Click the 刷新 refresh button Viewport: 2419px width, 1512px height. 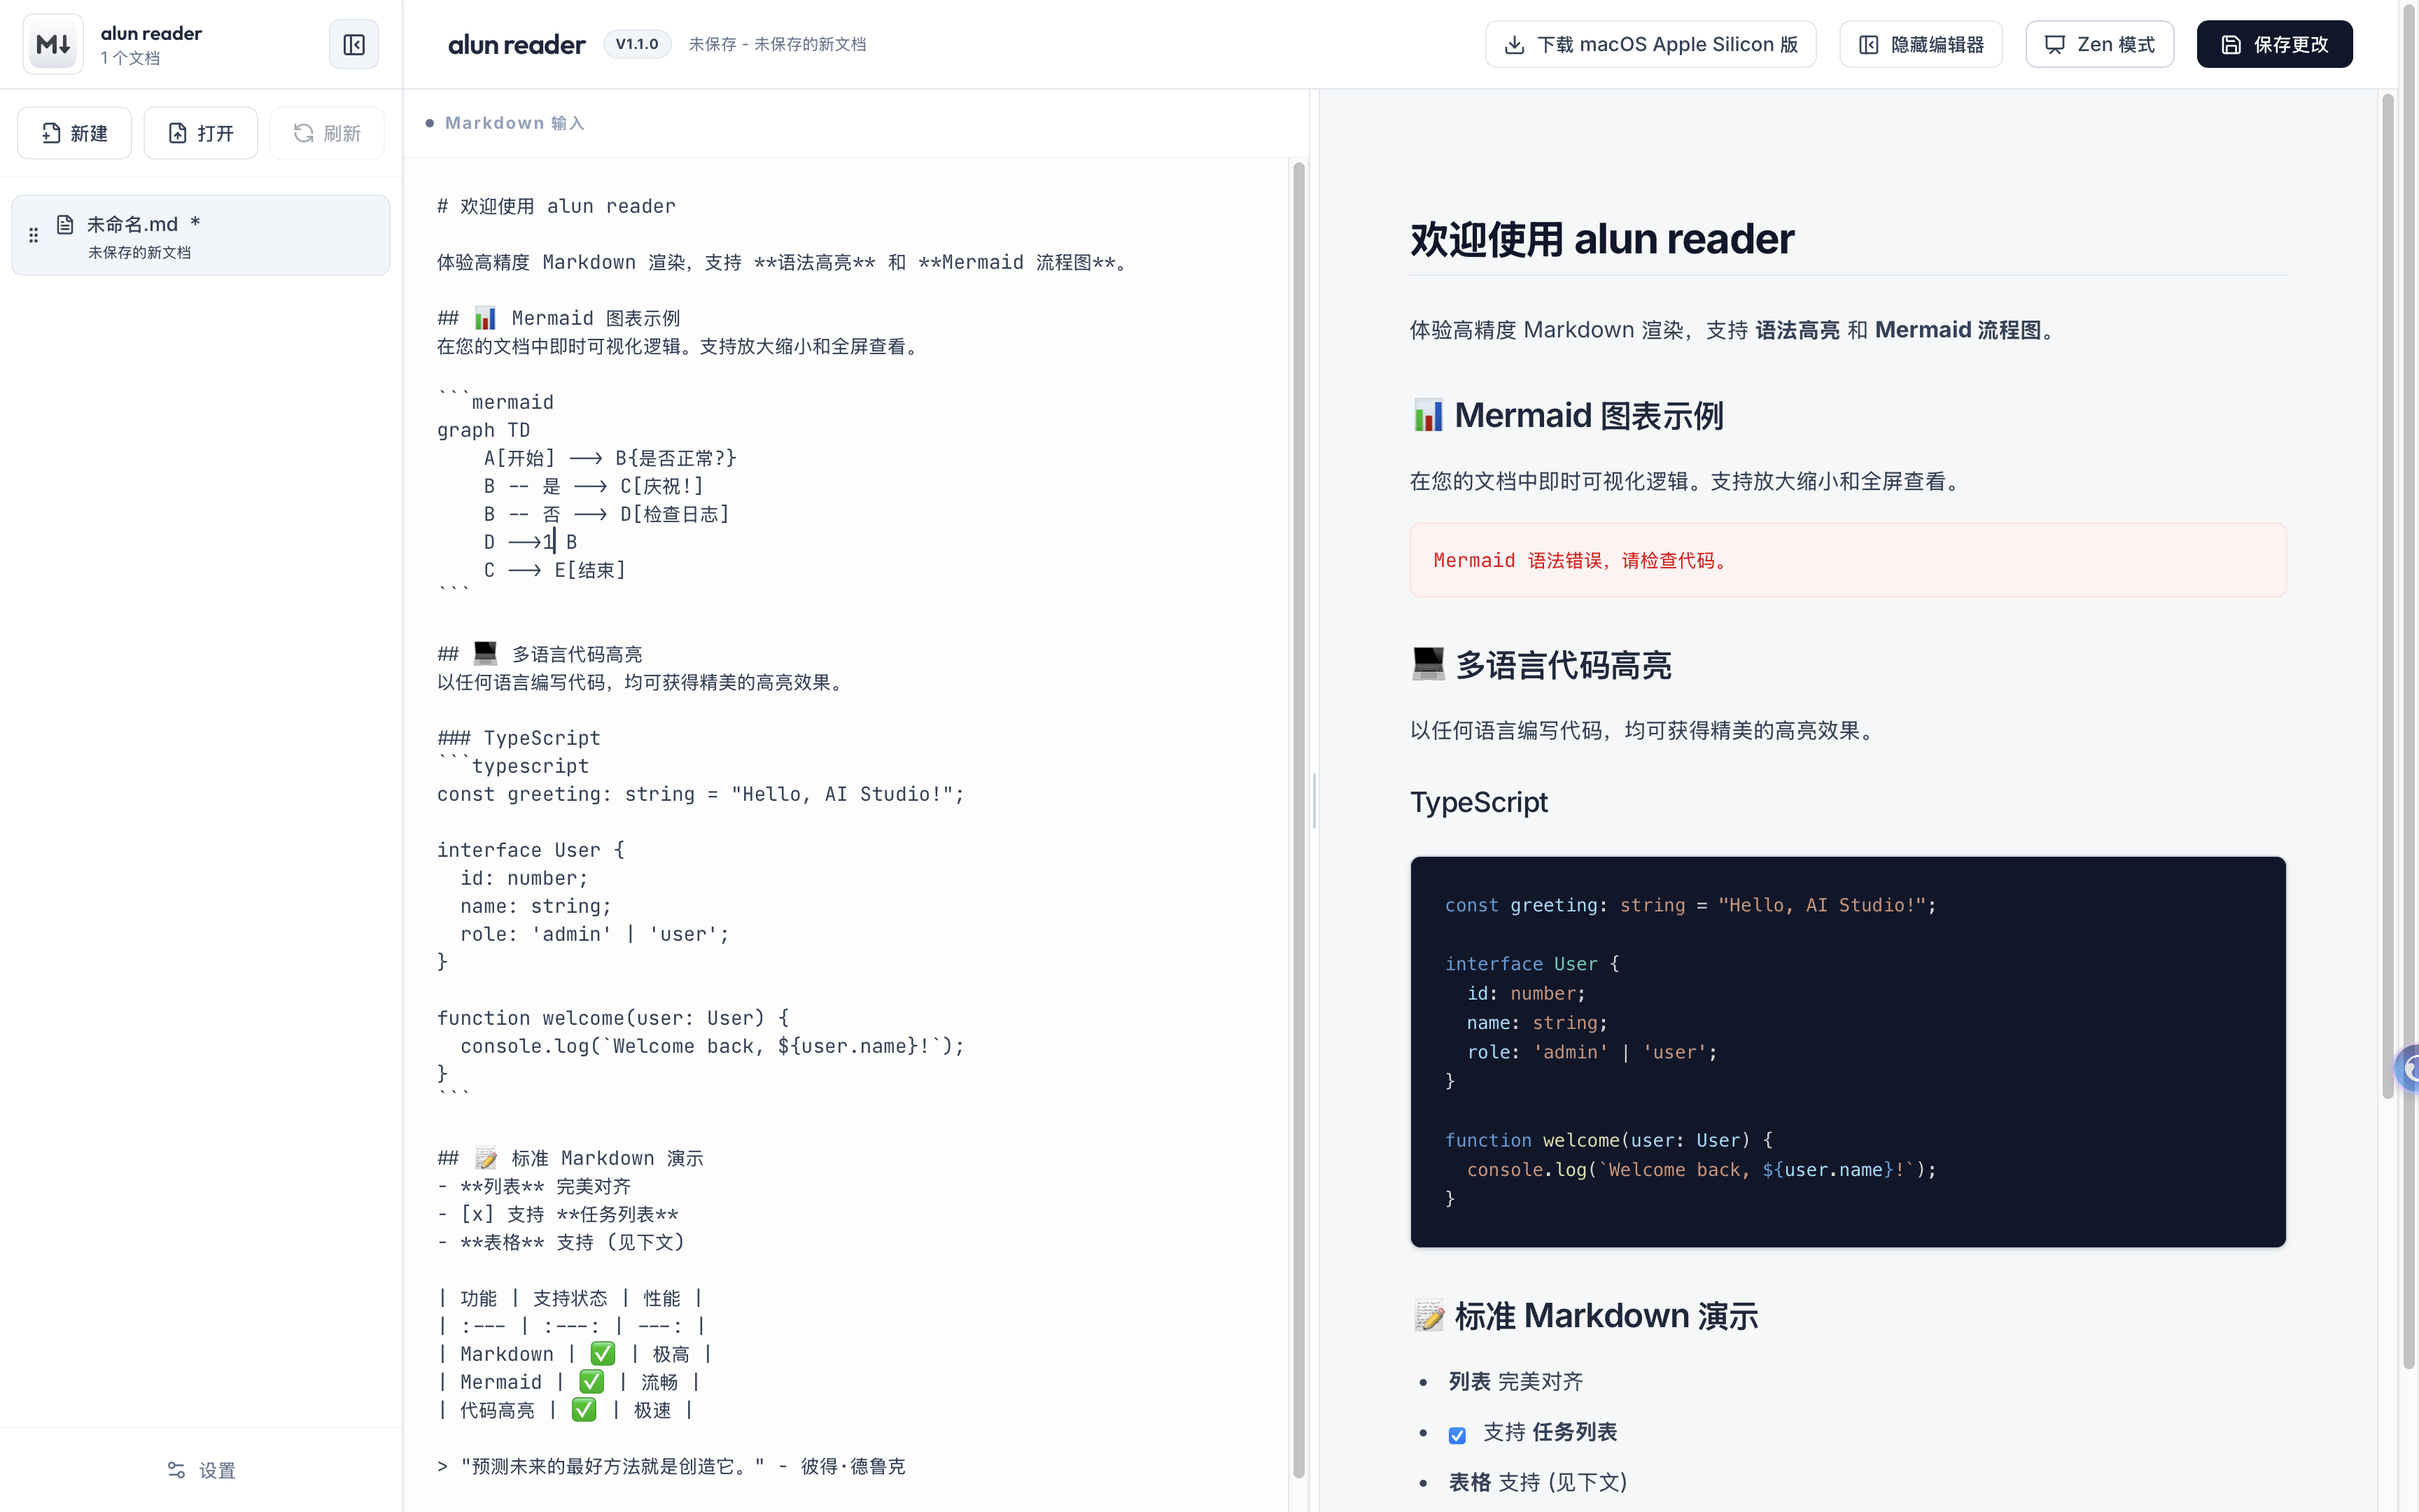coord(327,133)
